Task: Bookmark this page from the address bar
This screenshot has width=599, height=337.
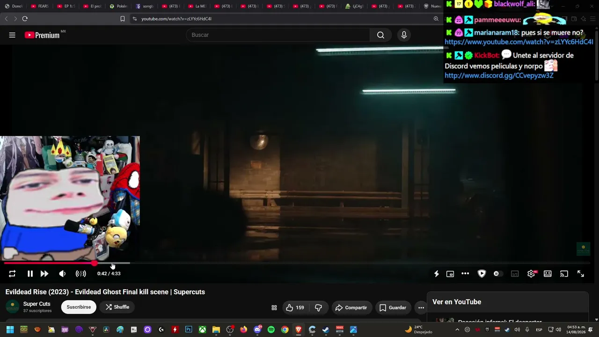Action: tap(123, 19)
